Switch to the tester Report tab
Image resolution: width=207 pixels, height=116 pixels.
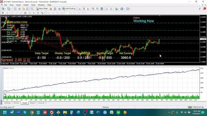(x=33, y=103)
